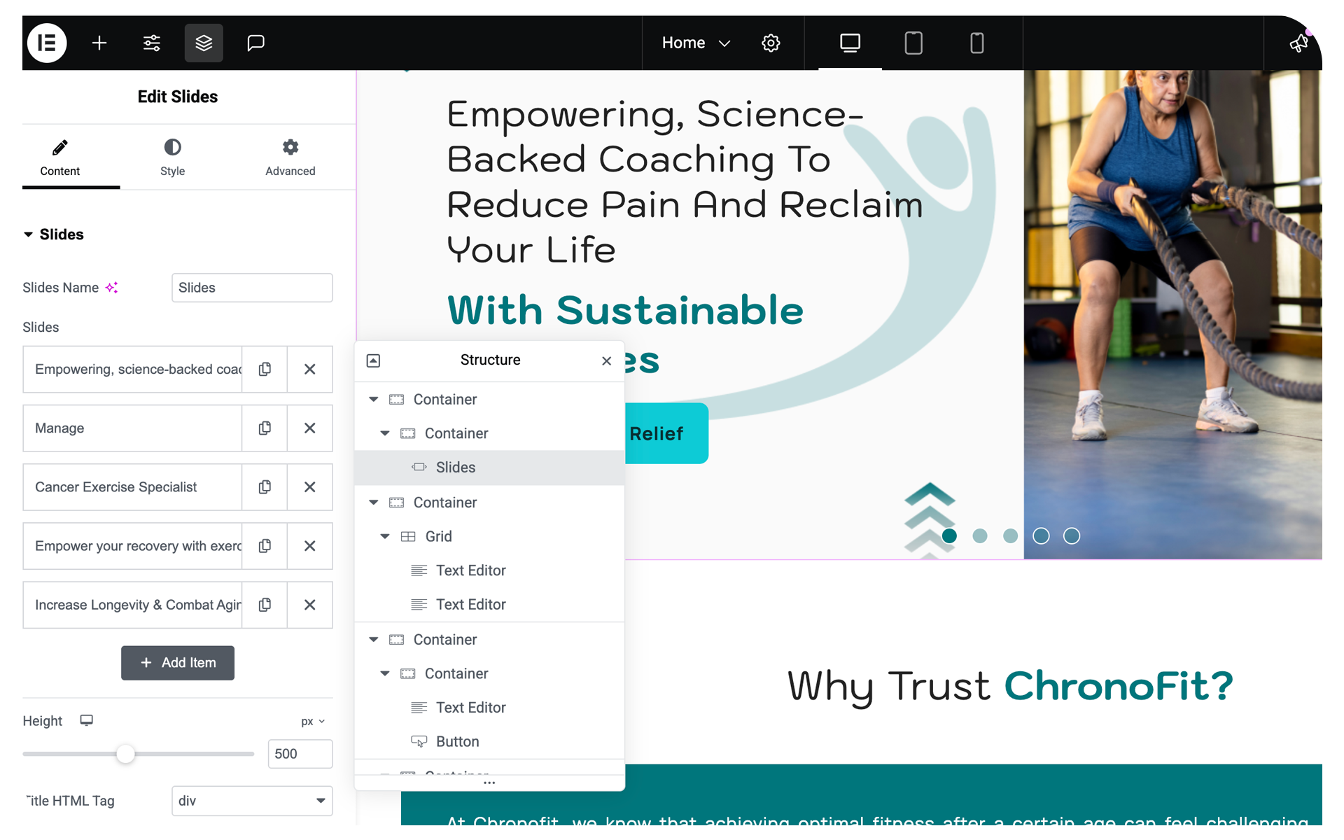Screen dimensions: 1344x840
Task: Collapse the Grid node in Structure
Action: 385,536
